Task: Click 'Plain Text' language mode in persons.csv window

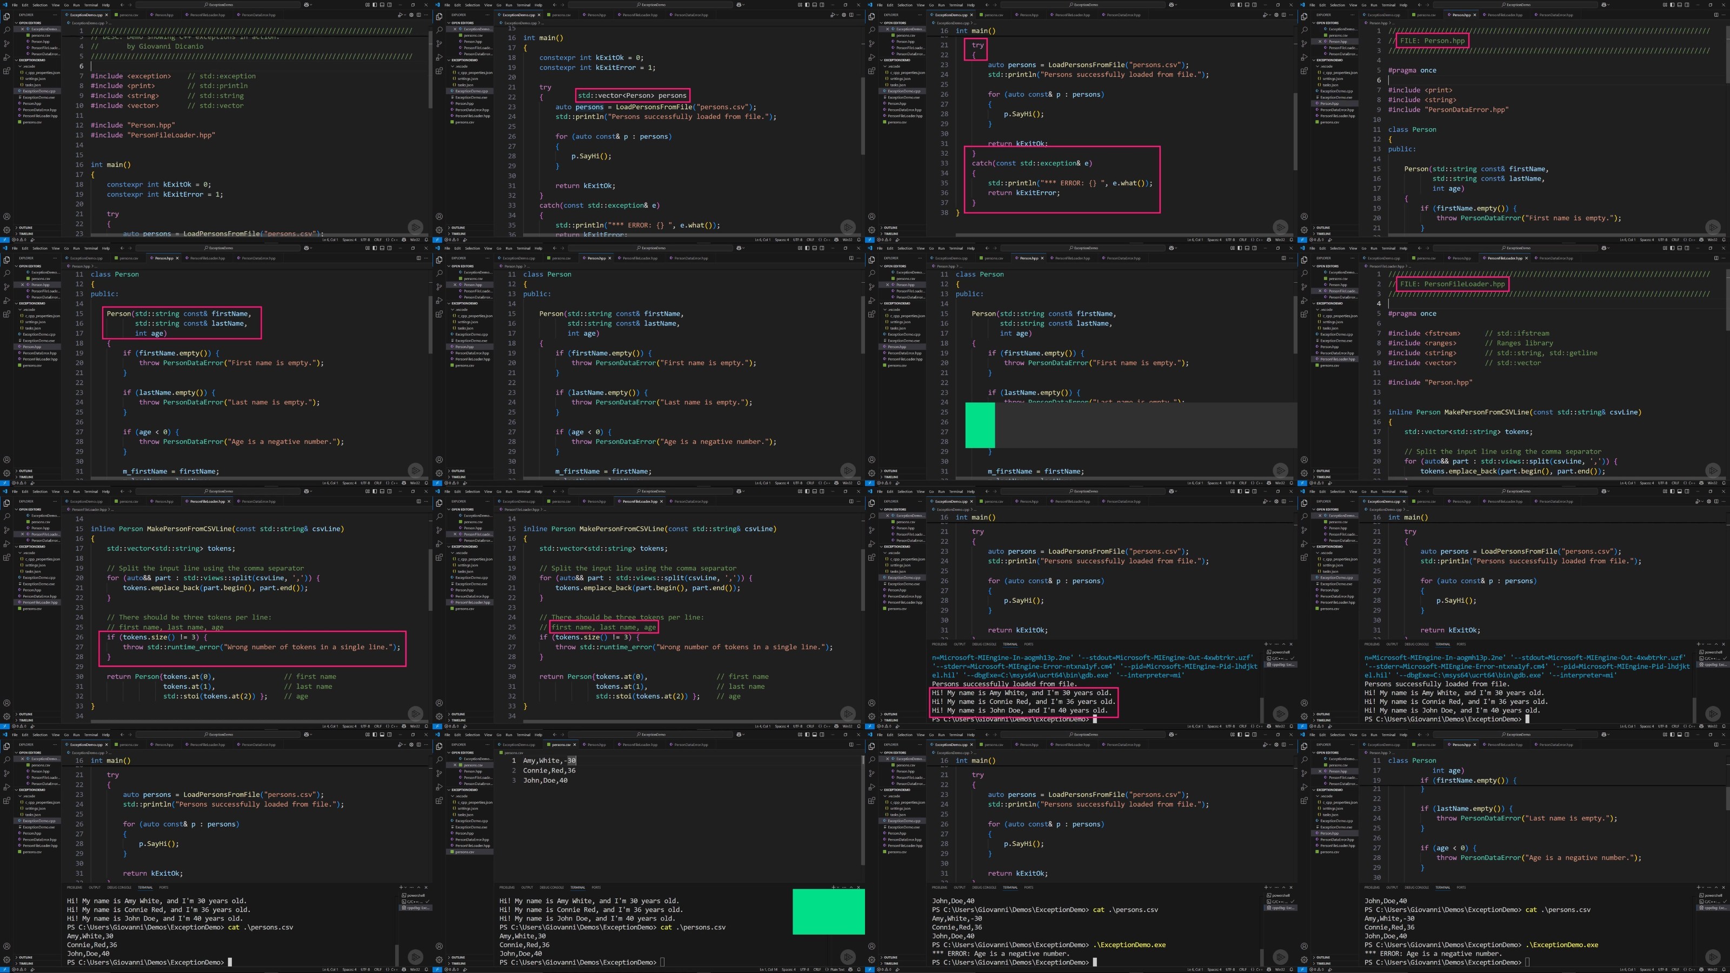Action: 837,970
